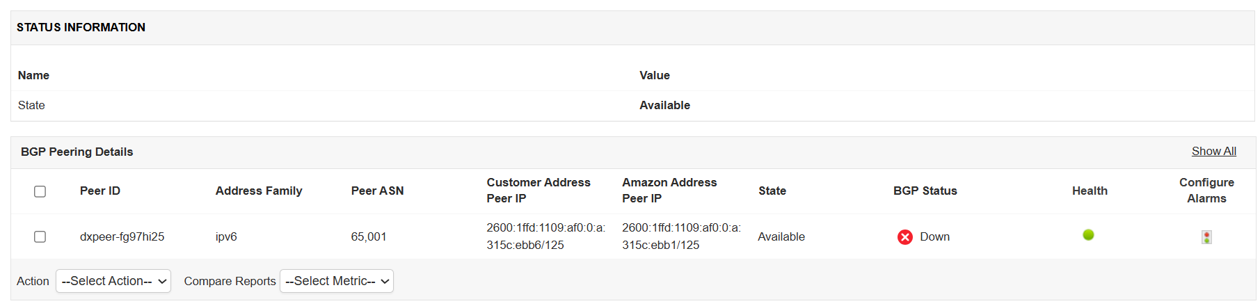Click the Configure Alarms column header
The height and width of the screenshot is (306, 1260).
pos(1206,190)
